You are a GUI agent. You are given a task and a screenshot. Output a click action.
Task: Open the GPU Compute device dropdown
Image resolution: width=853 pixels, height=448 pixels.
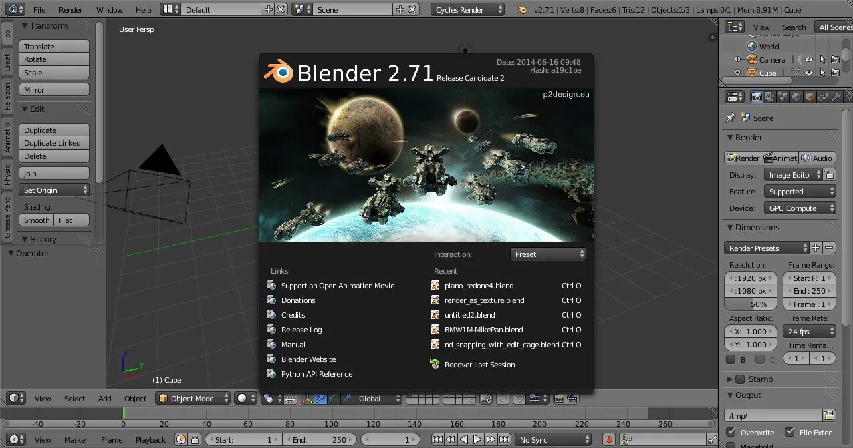(800, 208)
